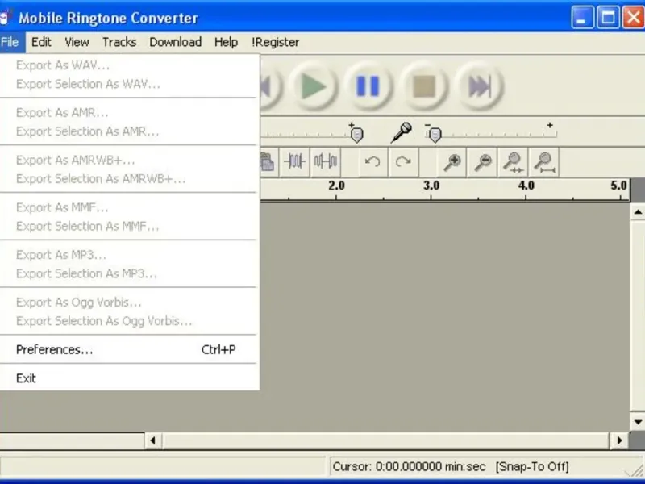Click Export Selection As WAV... entry
Image resolution: width=645 pixels, height=484 pixels.
pos(129,84)
